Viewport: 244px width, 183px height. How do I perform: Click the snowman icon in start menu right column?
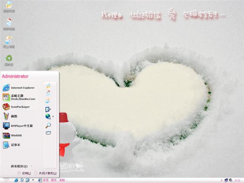pyautogui.click(x=48, y=93)
